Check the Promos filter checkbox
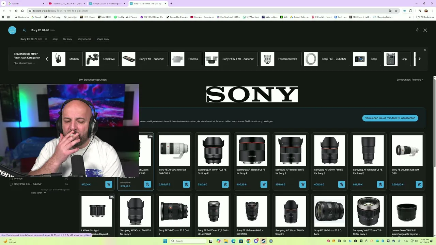 coord(11,179)
